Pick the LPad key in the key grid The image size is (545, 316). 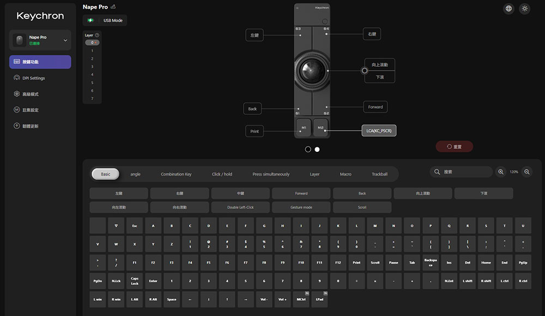pos(319,299)
